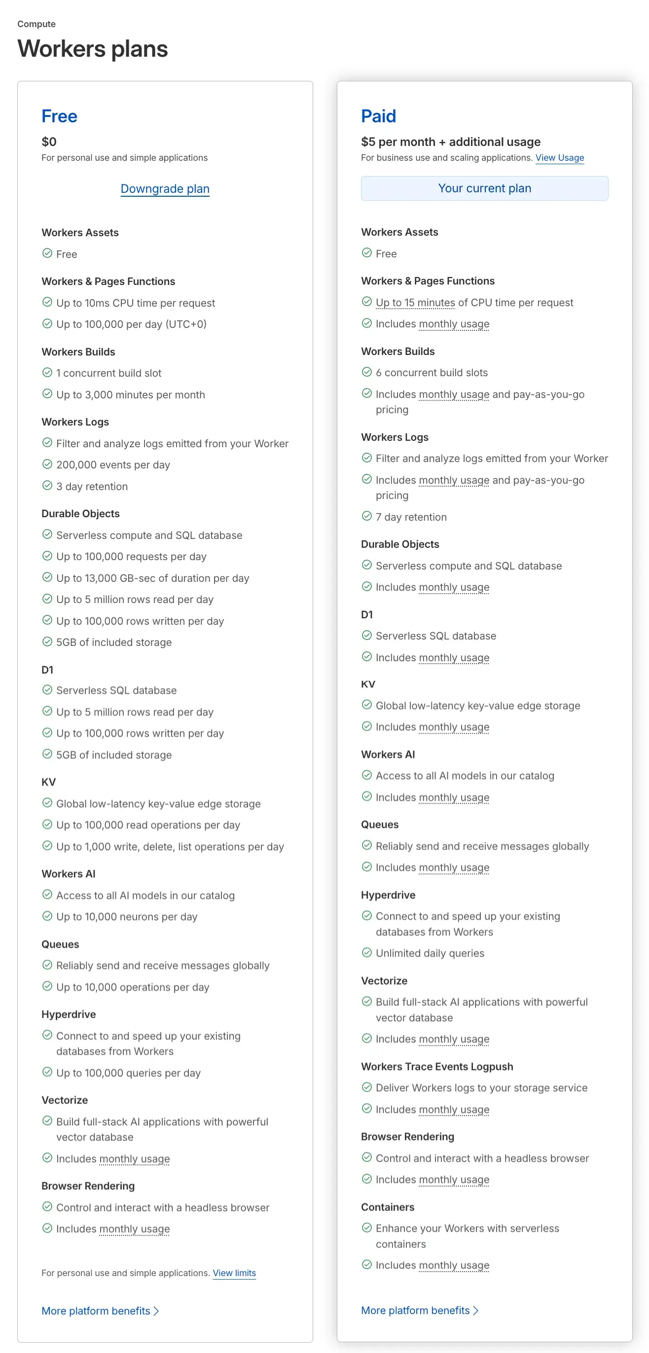Click checkmark beside 'Deliver Workers logs to your storage service'
Image resolution: width=649 pixels, height=1353 pixels.
pyautogui.click(x=367, y=1087)
